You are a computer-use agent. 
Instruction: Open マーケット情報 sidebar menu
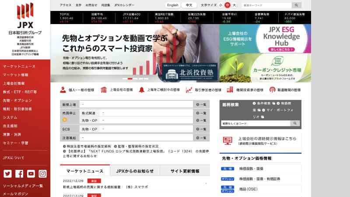(16, 75)
